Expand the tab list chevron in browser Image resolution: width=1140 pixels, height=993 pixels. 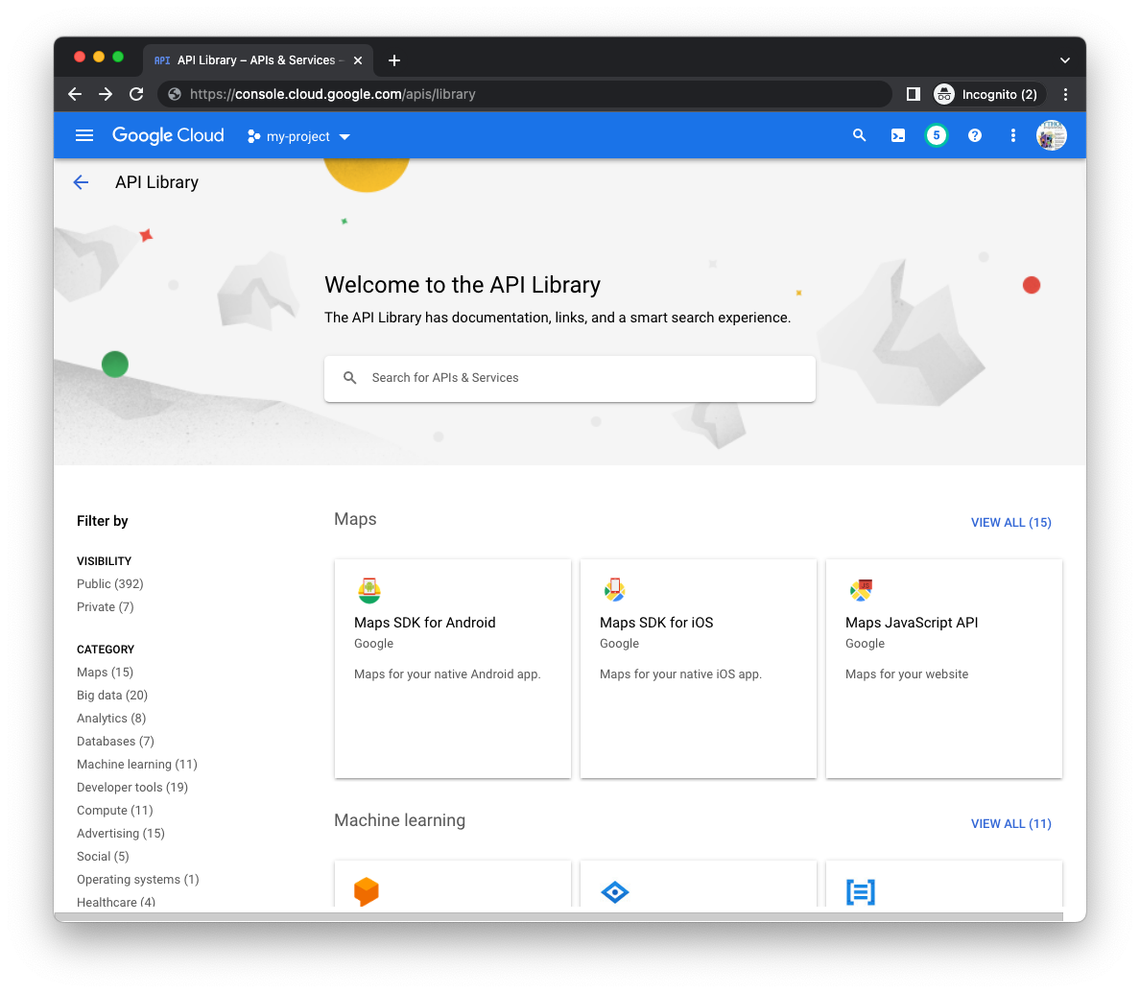(1064, 59)
